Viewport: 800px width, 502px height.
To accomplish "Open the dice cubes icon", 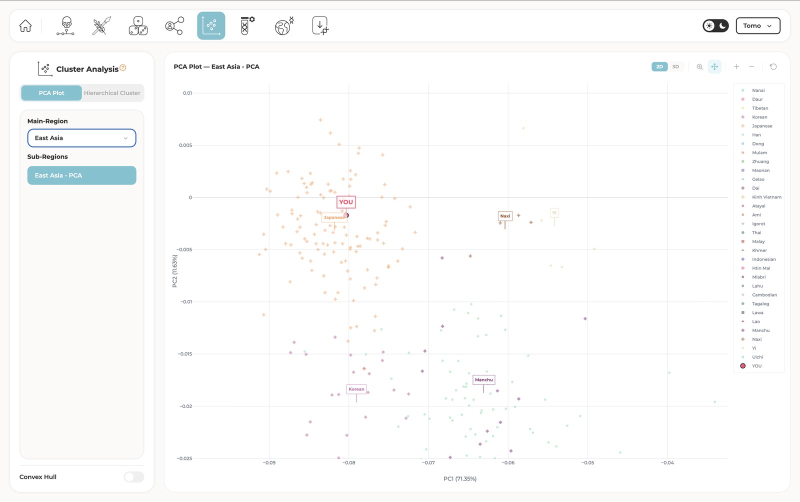I will click(138, 25).
